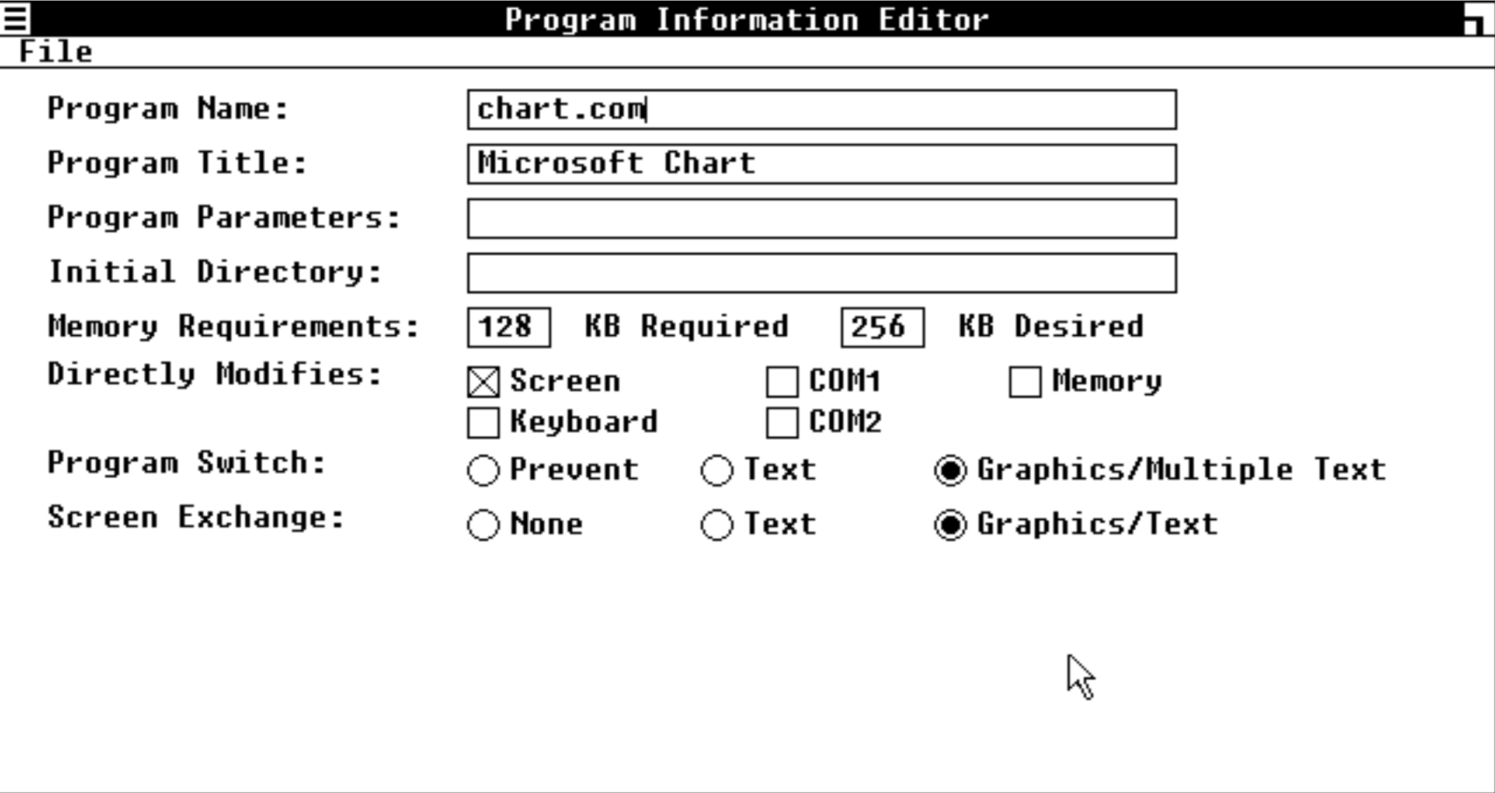The width and height of the screenshot is (1495, 793).
Task: Click the Program Information Editor title bar
Action: coord(746,19)
